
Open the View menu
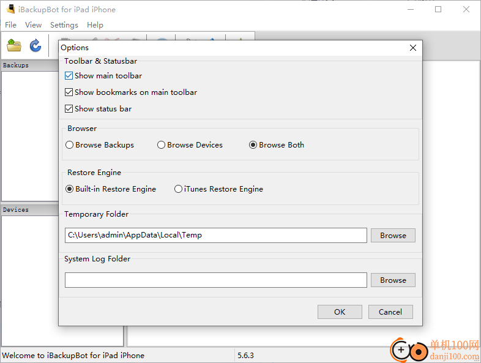click(x=33, y=25)
